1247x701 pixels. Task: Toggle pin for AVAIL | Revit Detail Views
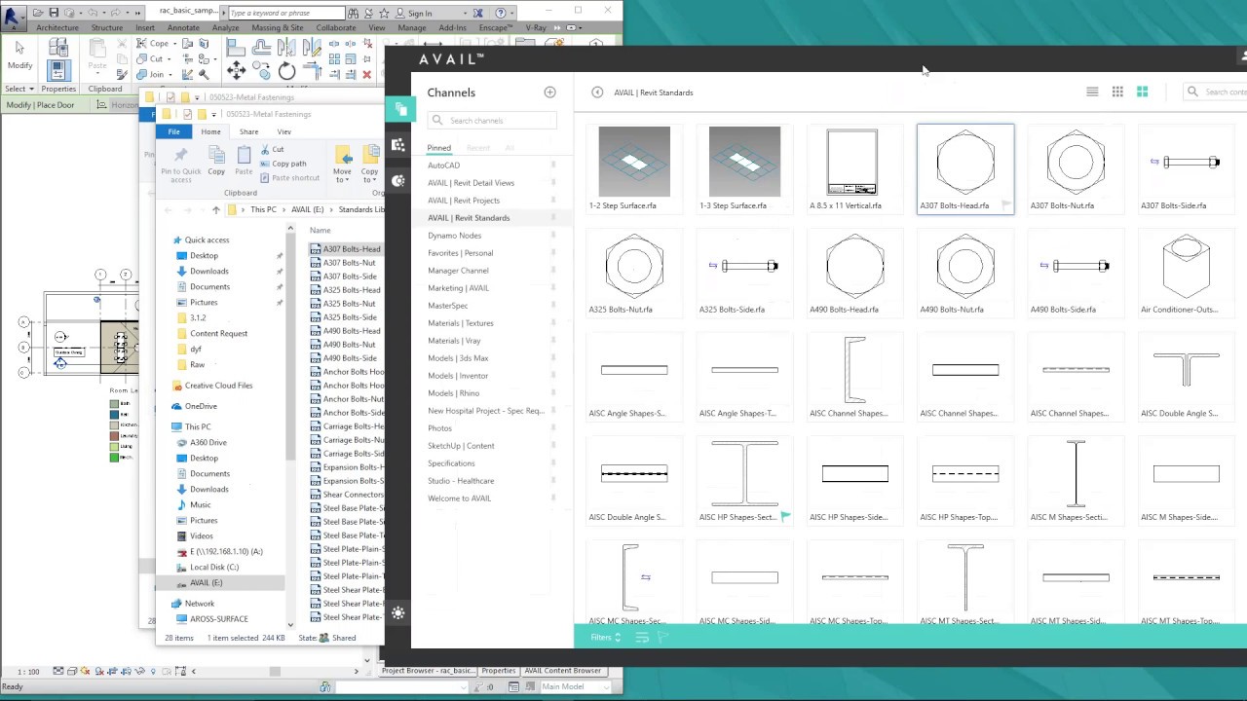[553, 183]
